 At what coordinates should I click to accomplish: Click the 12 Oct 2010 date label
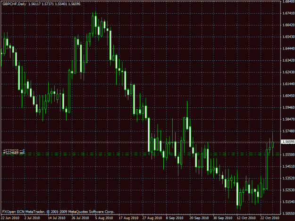[x=246, y=218]
